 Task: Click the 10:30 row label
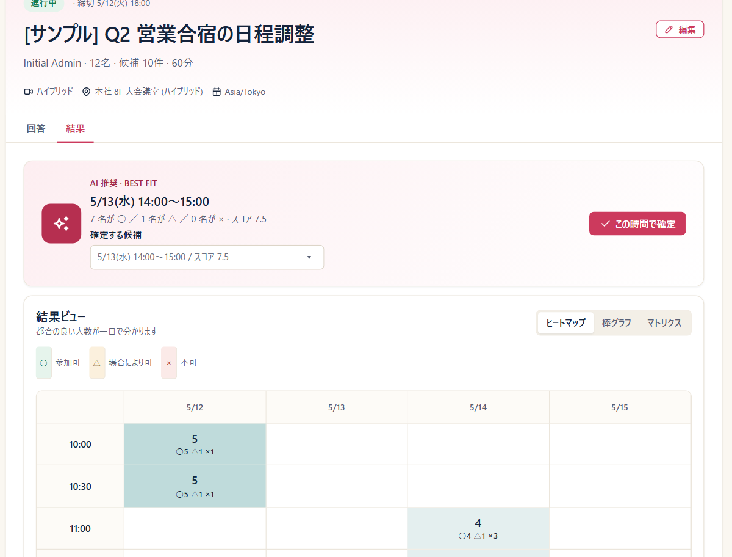click(80, 486)
